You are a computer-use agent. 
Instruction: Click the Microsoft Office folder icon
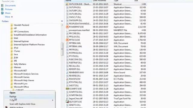click(12, 87)
